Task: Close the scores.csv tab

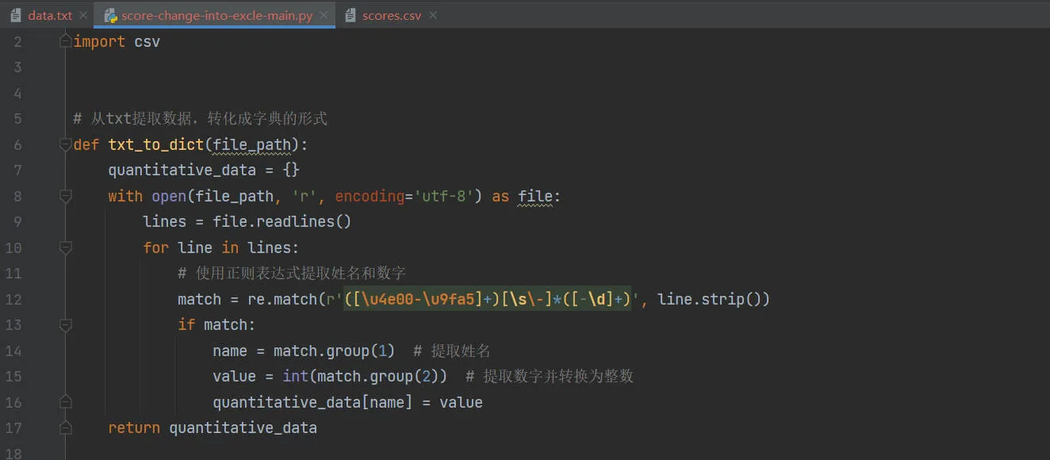Action: 432,16
